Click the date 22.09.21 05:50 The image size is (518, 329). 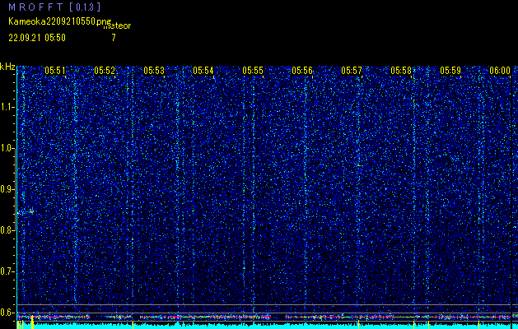click(x=37, y=38)
